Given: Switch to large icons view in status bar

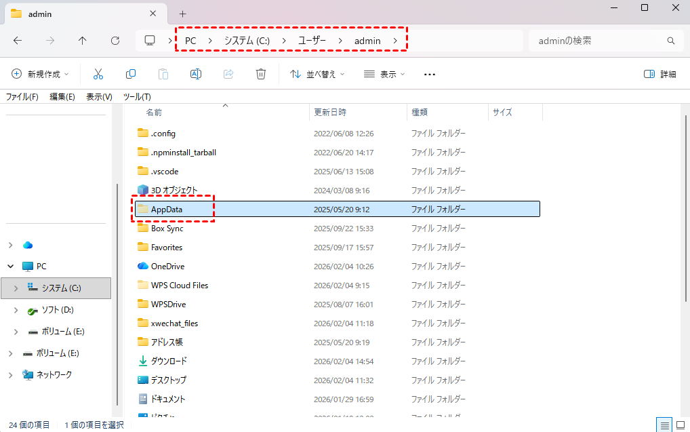Looking at the screenshot, I should (x=680, y=425).
